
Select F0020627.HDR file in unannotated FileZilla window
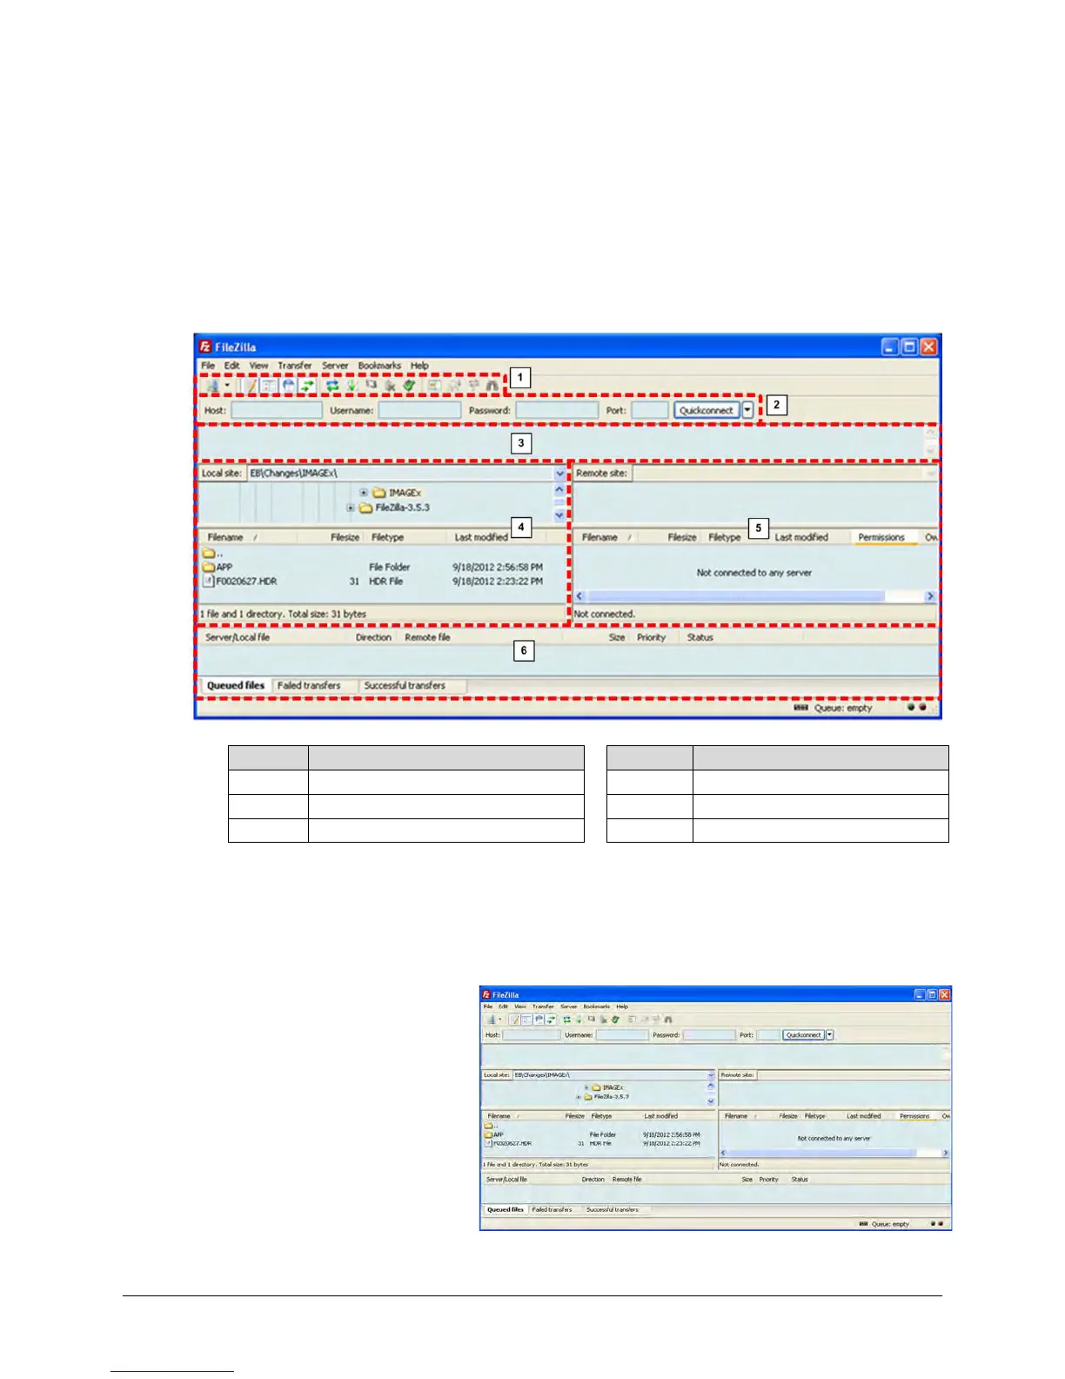point(507,1143)
